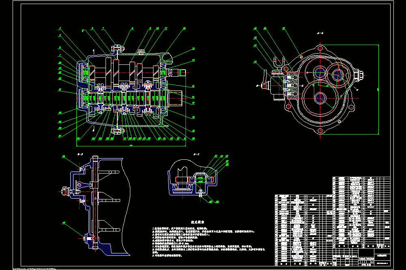Select the output shaft end on main section view
Image resolution: width=406 pixels, height=270 pixels.
point(175,98)
